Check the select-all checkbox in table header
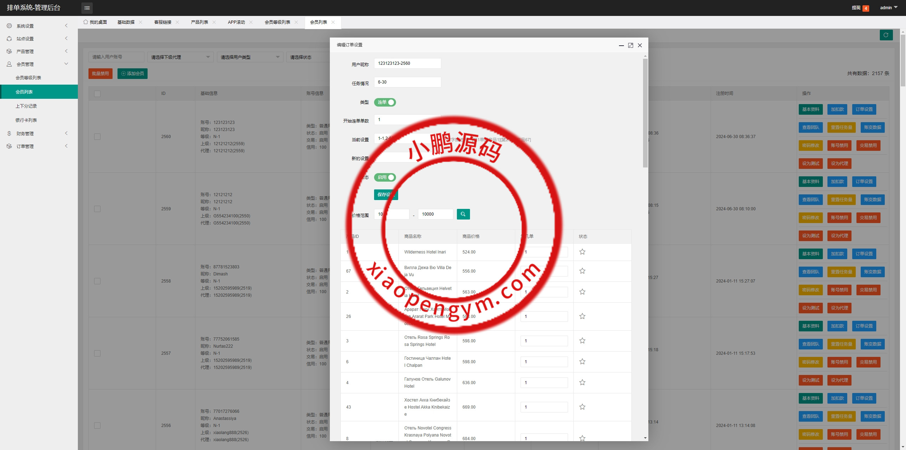This screenshot has width=906, height=450. pyautogui.click(x=98, y=93)
